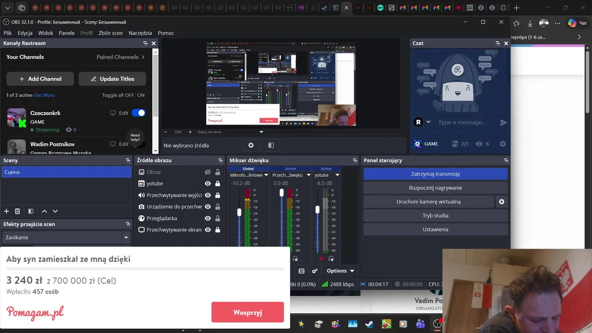Open Microsoft Teams taskbar icon

click(x=420, y=324)
